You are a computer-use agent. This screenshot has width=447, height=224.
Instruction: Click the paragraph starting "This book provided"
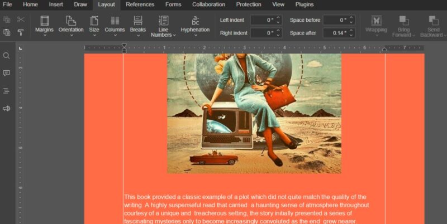pos(246,209)
